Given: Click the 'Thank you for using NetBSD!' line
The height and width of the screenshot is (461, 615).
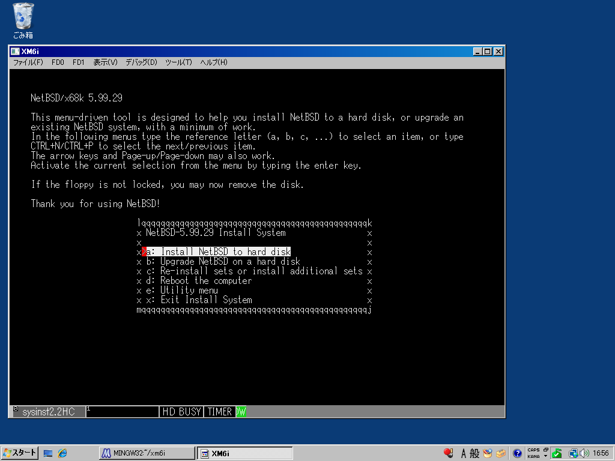Looking at the screenshot, I should (95, 204).
